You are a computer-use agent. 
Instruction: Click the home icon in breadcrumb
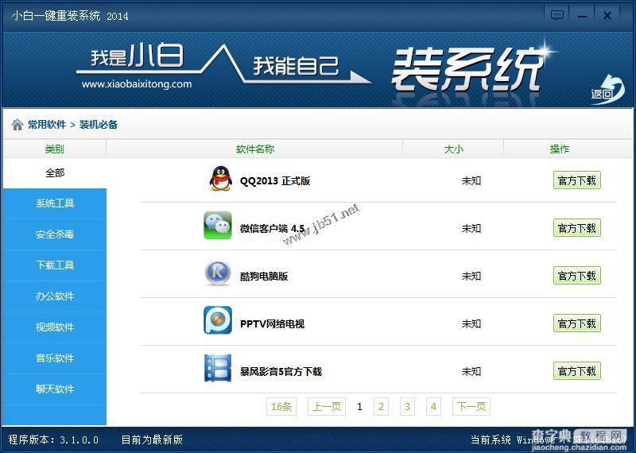17,125
